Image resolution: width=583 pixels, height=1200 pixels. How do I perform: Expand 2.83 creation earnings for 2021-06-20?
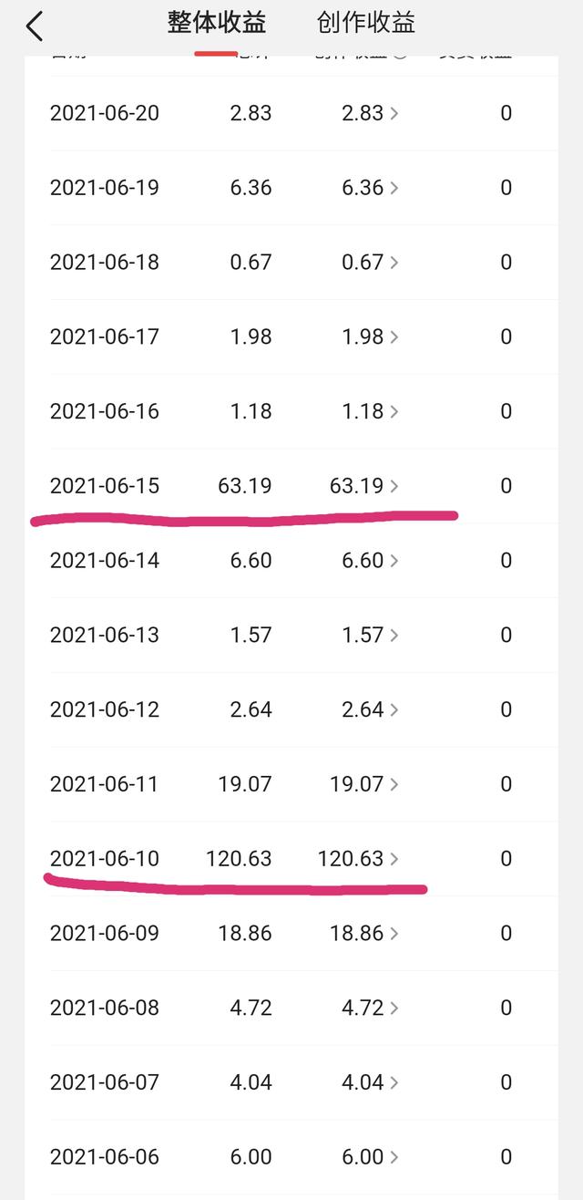point(394,113)
